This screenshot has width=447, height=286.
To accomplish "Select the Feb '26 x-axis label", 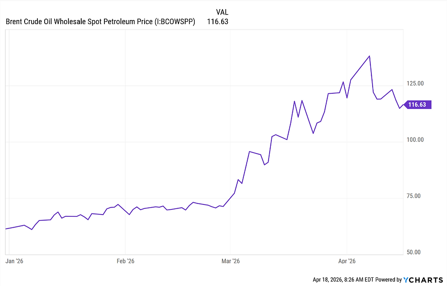I will click(125, 261).
